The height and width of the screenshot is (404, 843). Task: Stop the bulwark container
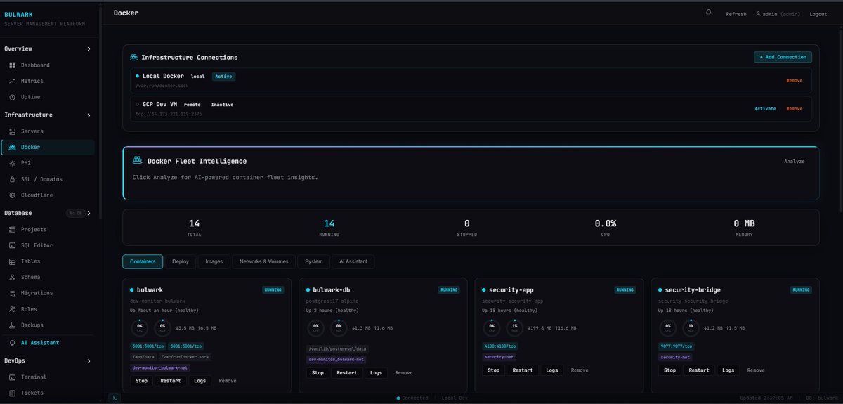coord(141,380)
